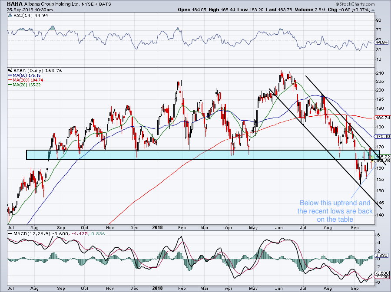Select the Last 163.76 value in the header
This screenshot has height=292, width=391.
point(279,10)
